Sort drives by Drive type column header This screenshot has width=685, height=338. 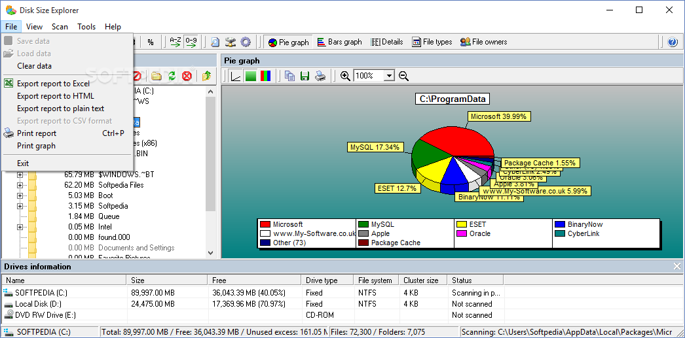pyautogui.click(x=327, y=280)
